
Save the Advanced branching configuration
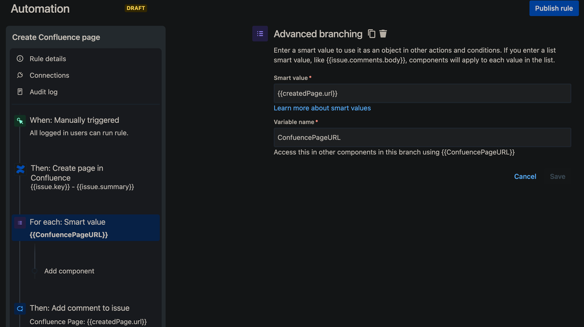point(558,176)
